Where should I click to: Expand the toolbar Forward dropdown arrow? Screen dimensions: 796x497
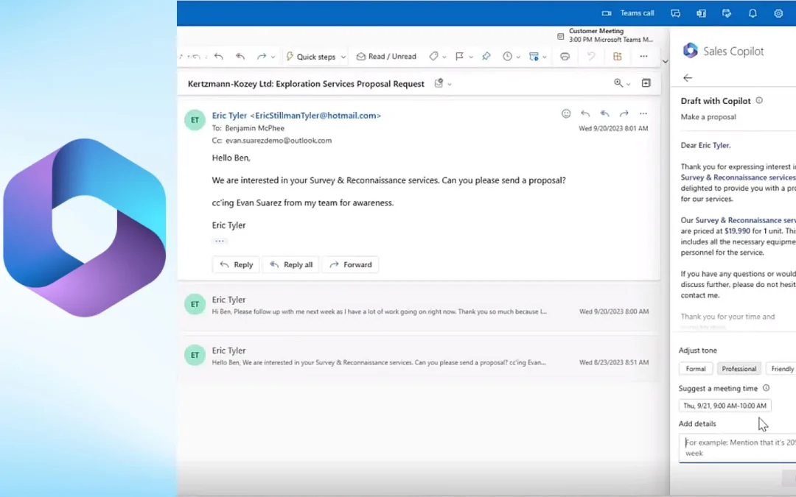(x=273, y=57)
